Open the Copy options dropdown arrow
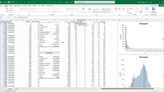 click(x=15, y=10)
